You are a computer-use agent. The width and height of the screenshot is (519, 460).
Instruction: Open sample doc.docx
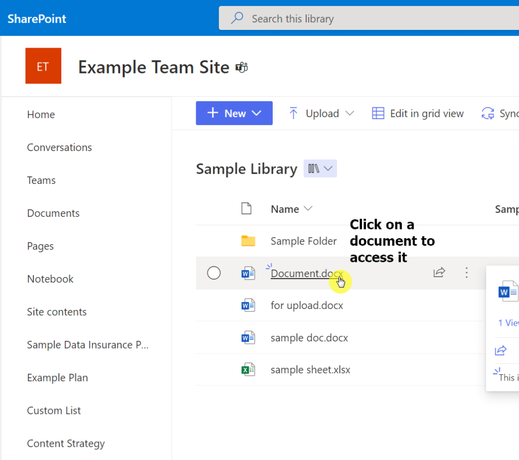click(x=310, y=338)
